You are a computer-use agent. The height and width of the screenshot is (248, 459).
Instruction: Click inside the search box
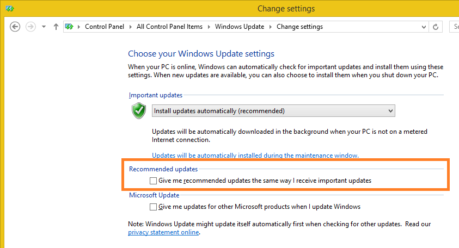(454, 27)
